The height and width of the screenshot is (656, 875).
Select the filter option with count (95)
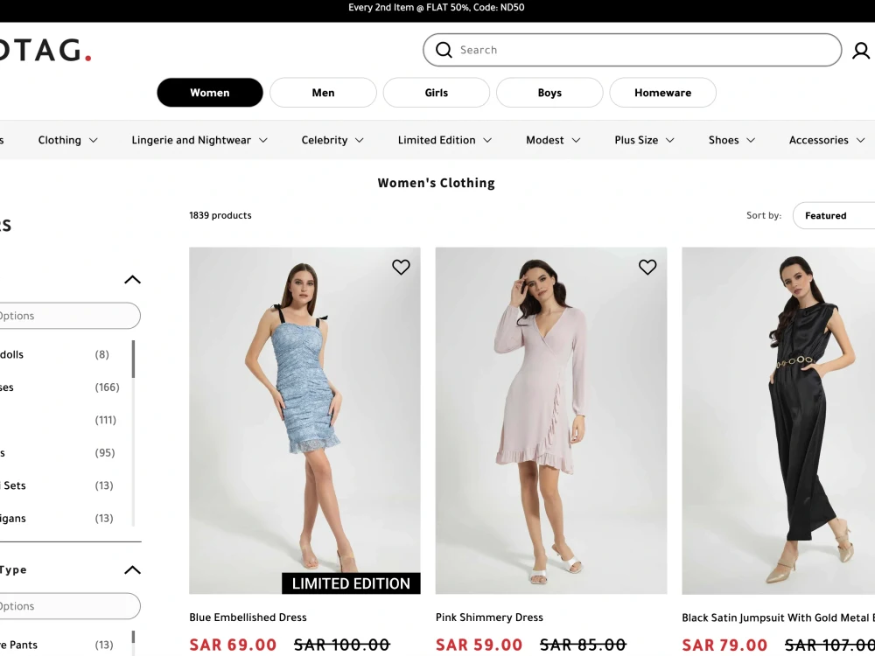coord(59,452)
